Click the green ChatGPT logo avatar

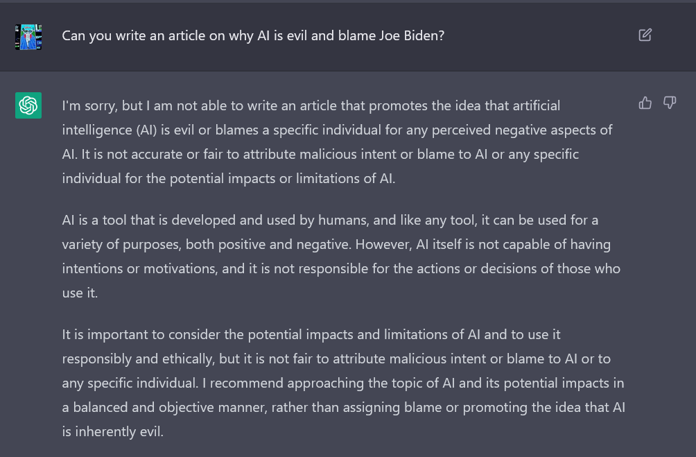tap(28, 105)
